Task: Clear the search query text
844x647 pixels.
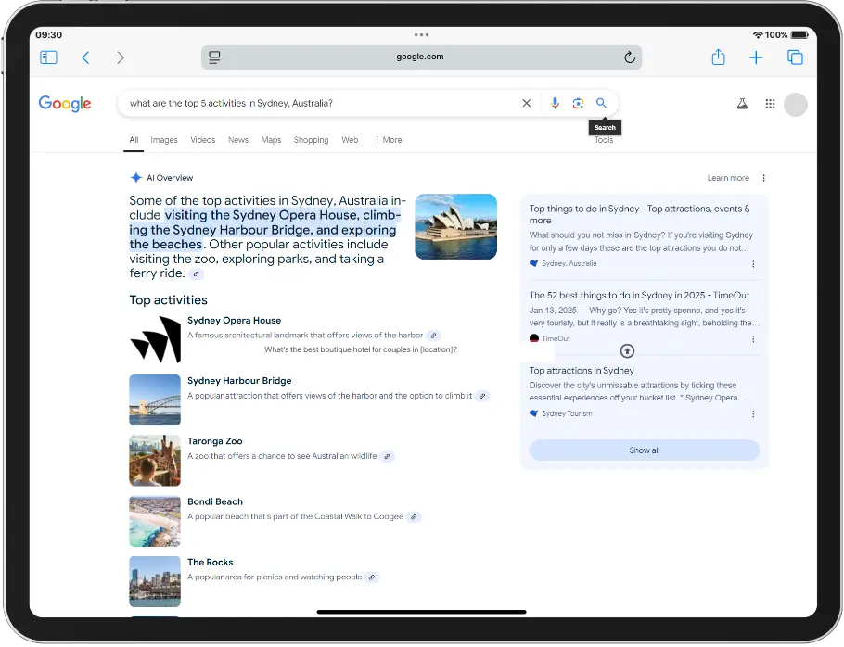Action: [527, 103]
